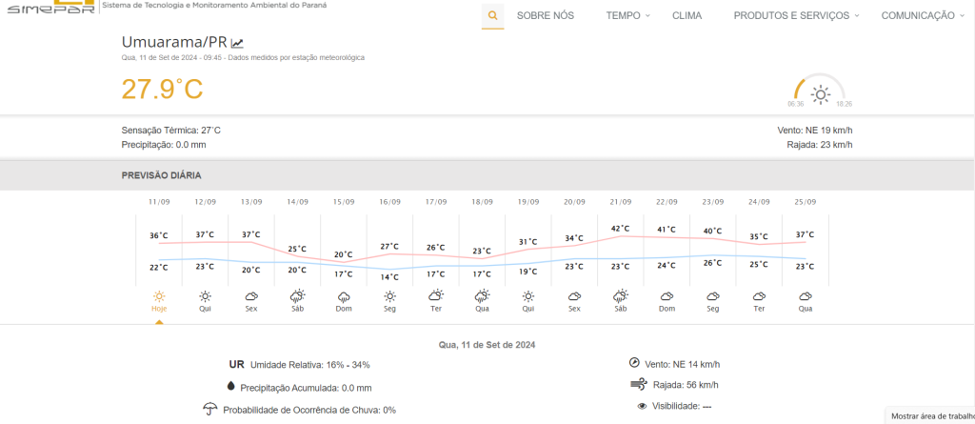Viewport: 975px width, 424px height.
Task: Open the SOBRE NÓS menu item
Action: (x=545, y=15)
